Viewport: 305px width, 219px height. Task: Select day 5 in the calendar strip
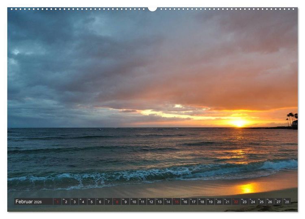pyautogui.click(x=91, y=202)
